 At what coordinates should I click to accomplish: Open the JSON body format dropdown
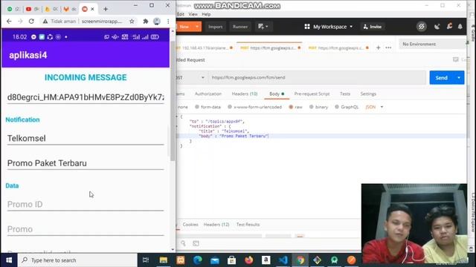374,107
